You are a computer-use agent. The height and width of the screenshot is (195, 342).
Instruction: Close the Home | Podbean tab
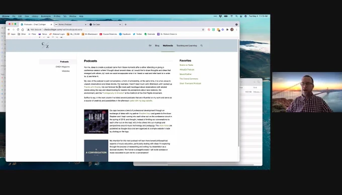point(85,25)
